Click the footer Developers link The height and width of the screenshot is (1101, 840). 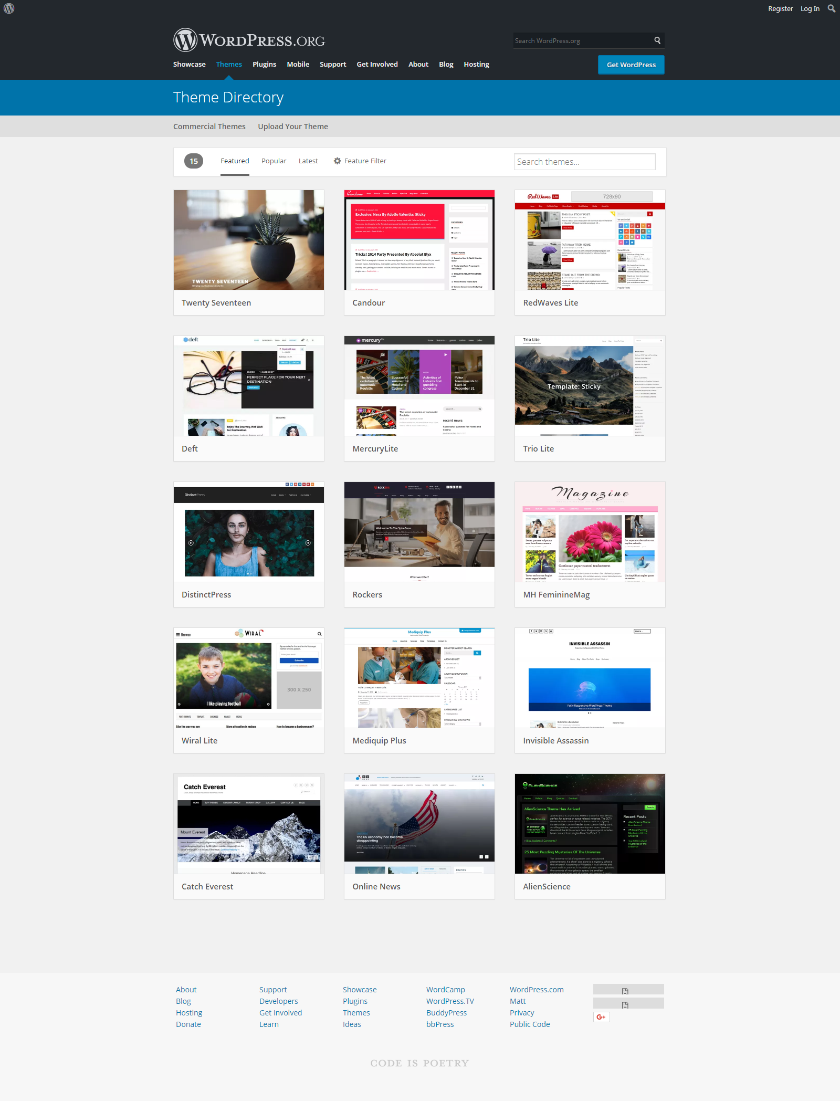click(279, 1001)
